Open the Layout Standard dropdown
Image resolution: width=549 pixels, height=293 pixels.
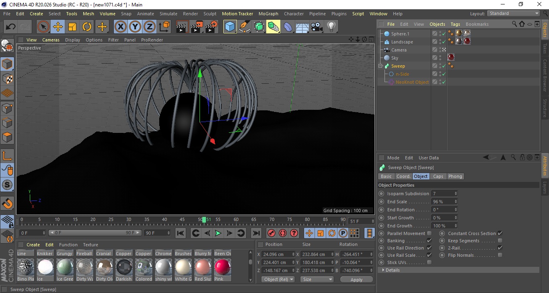(x=513, y=13)
